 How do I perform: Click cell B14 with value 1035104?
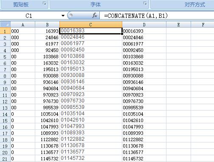pos(47,114)
